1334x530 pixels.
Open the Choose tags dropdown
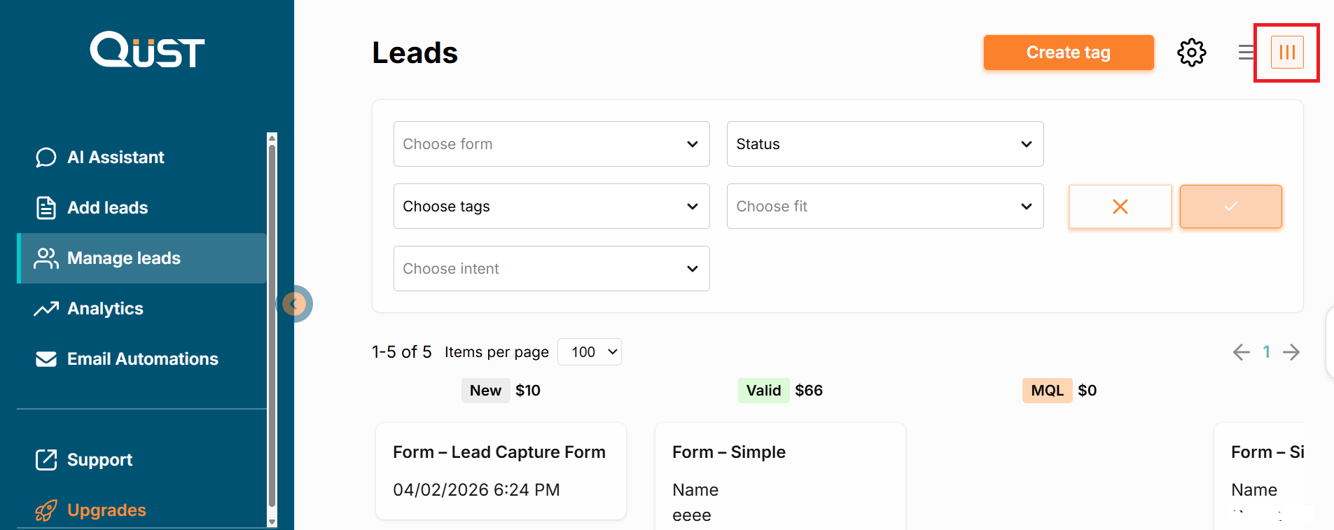click(x=551, y=207)
